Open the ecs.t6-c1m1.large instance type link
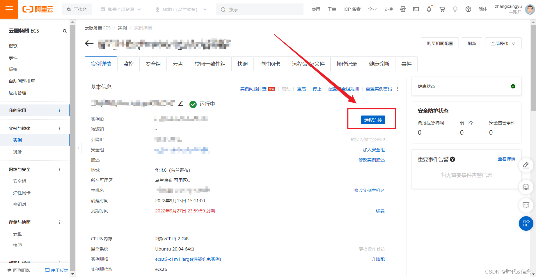 [x=188, y=259]
